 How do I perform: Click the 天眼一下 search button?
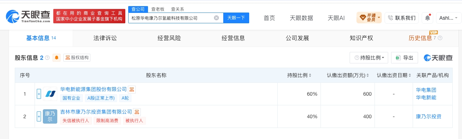tap(236, 18)
